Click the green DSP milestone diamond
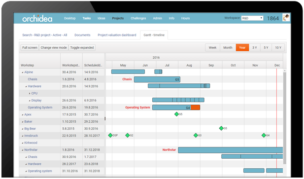The image size is (304, 179). pos(110,136)
